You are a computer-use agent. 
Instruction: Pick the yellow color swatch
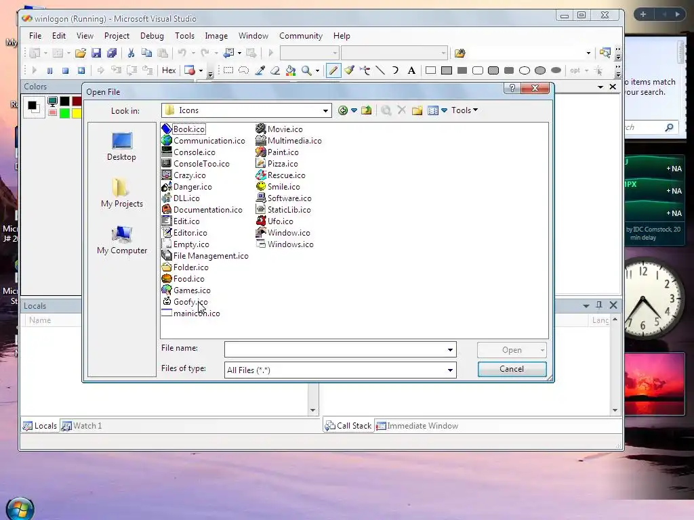pyautogui.click(x=77, y=113)
